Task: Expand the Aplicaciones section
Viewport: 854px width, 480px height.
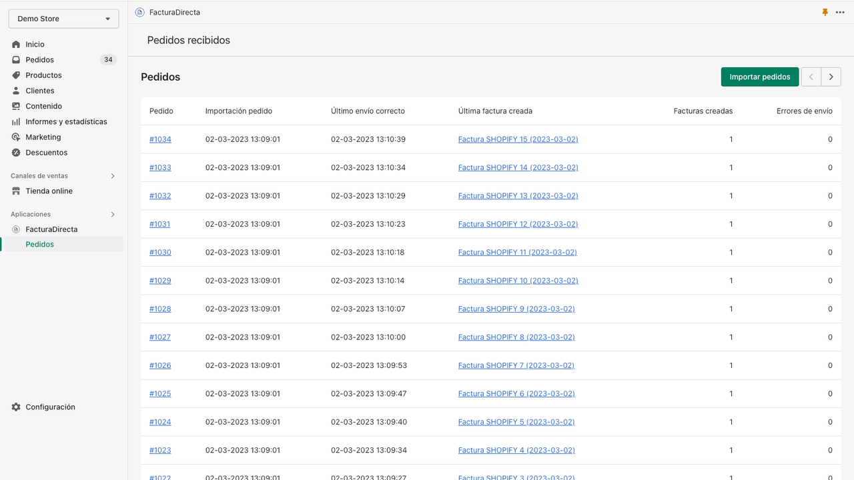Action: 112,214
